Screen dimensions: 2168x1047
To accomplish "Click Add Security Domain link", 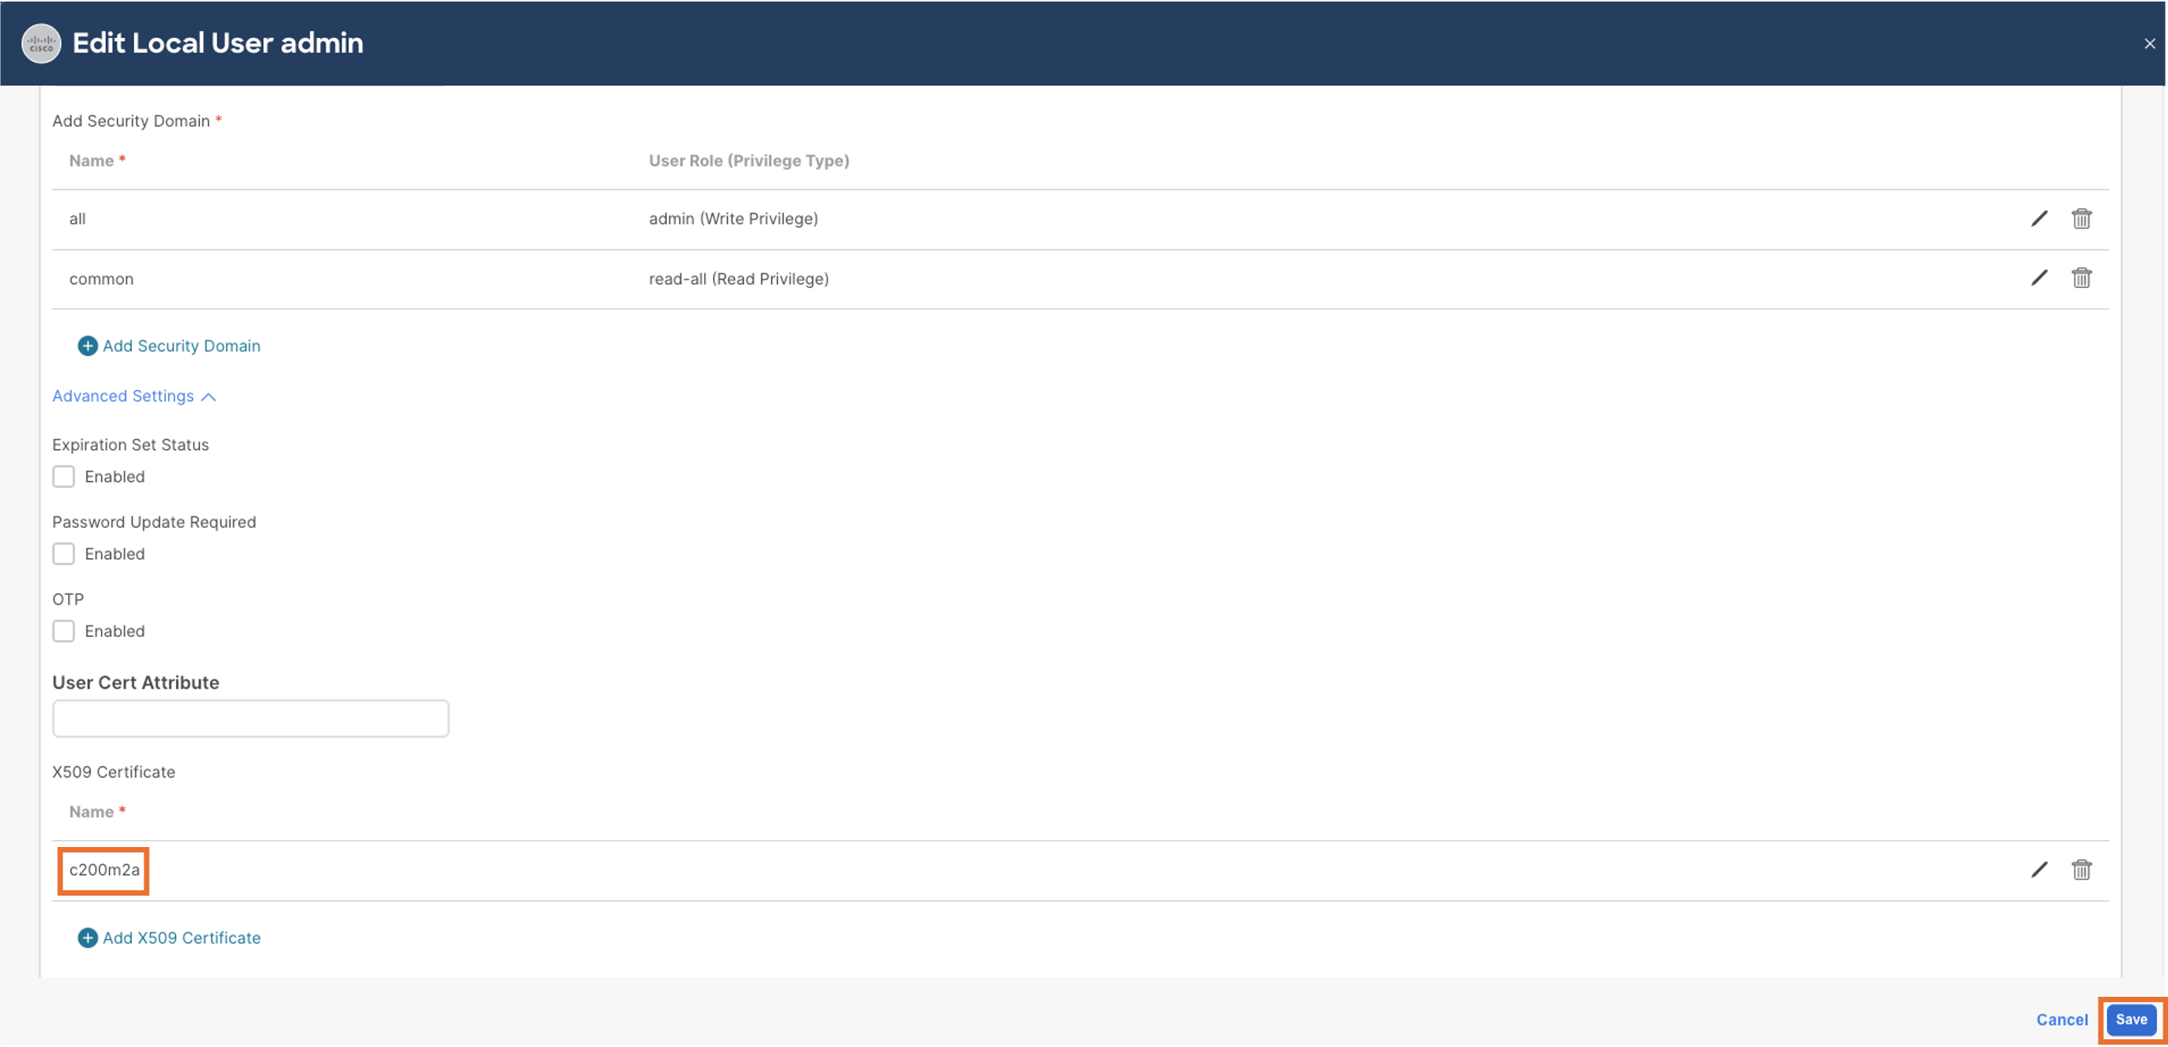I will (x=181, y=346).
